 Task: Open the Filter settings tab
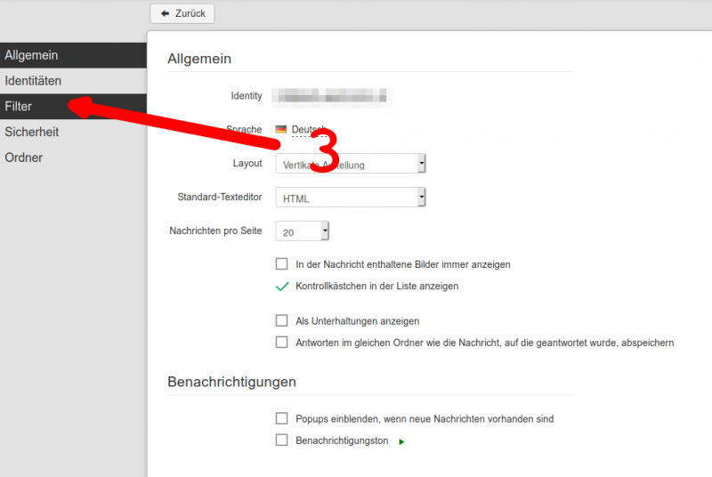tap(18, 106)
